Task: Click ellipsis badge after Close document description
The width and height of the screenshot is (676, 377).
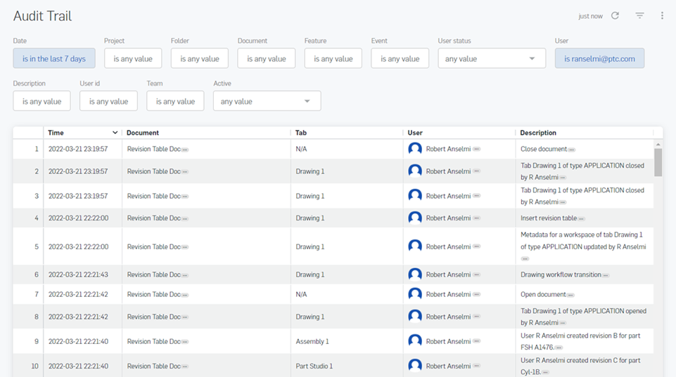Action: pos(572,150)
